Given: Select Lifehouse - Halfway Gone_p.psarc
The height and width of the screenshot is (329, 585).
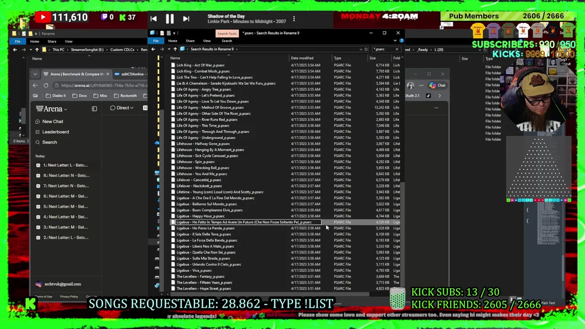Looking at the screenshot, I should point(203,143).
